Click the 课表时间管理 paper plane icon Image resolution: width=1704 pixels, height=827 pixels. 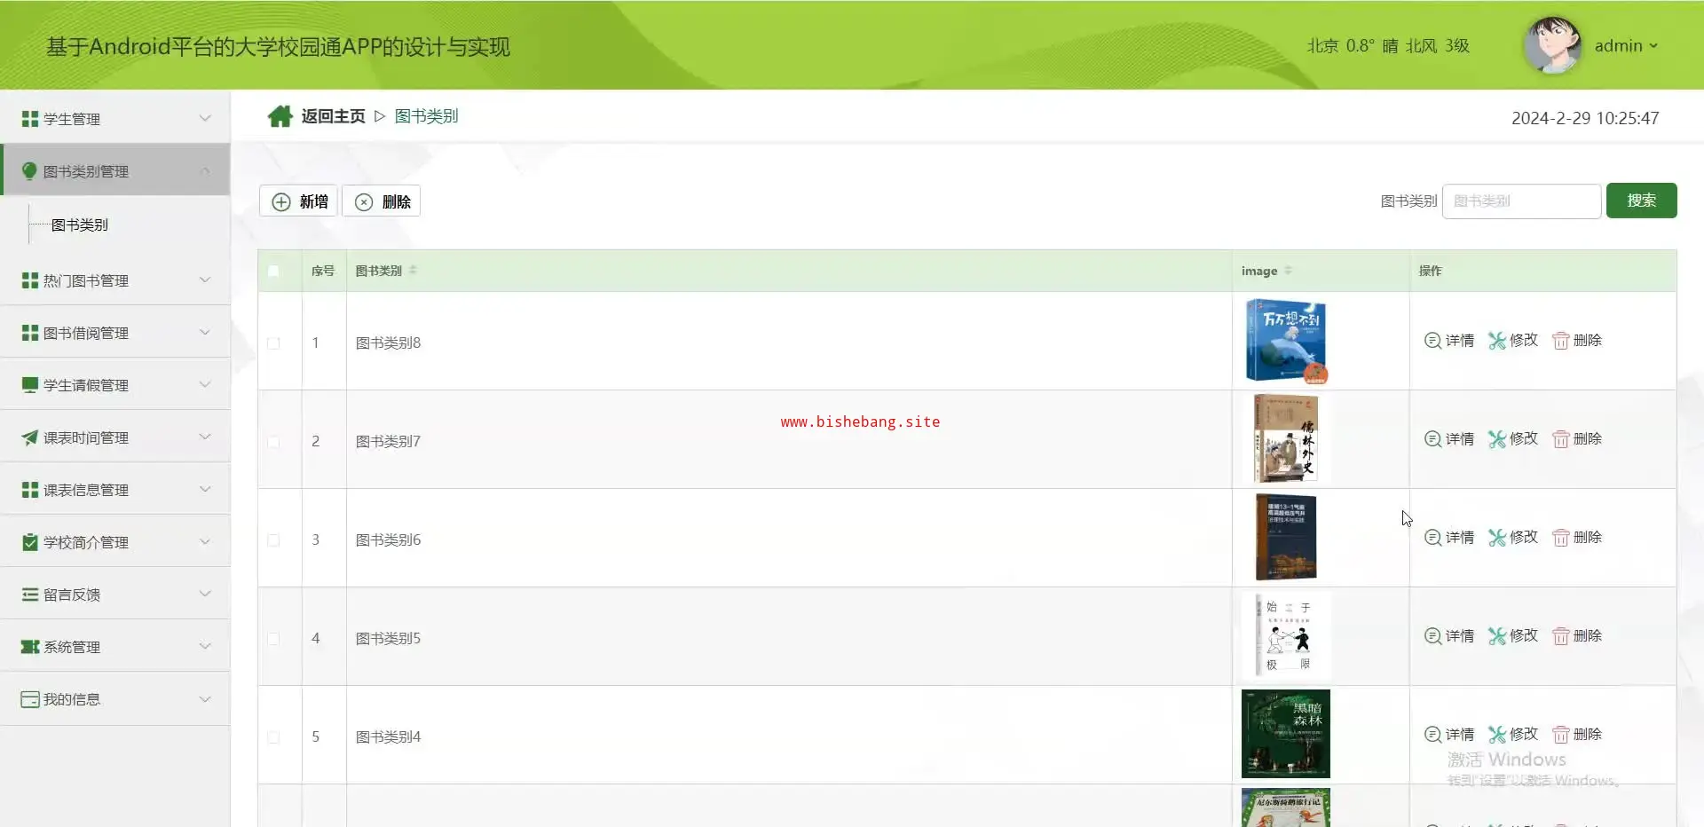[30, 437]
